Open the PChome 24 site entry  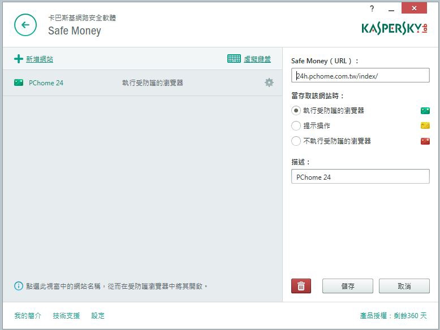pyautogui.click(x=46, y=83)
